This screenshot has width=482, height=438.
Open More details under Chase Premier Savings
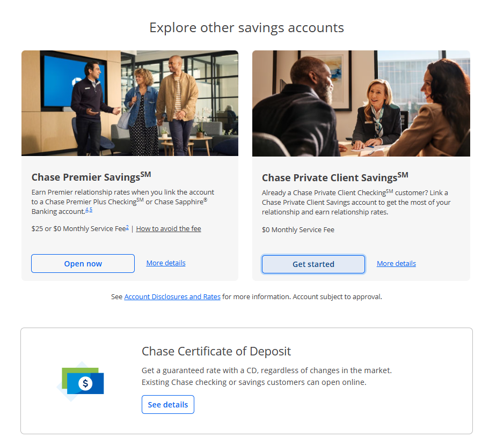pos(166,263)
